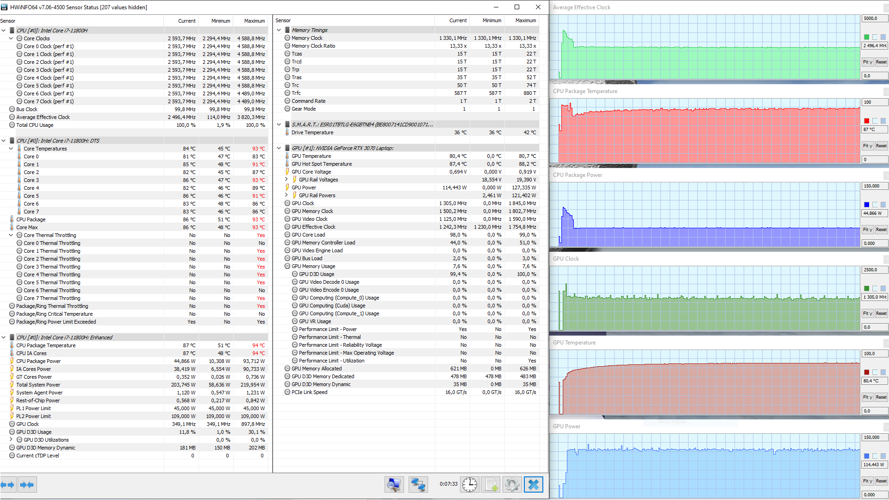Click the remote network computers icon
This screenshot has height=500, width=889.
[418, 485]
